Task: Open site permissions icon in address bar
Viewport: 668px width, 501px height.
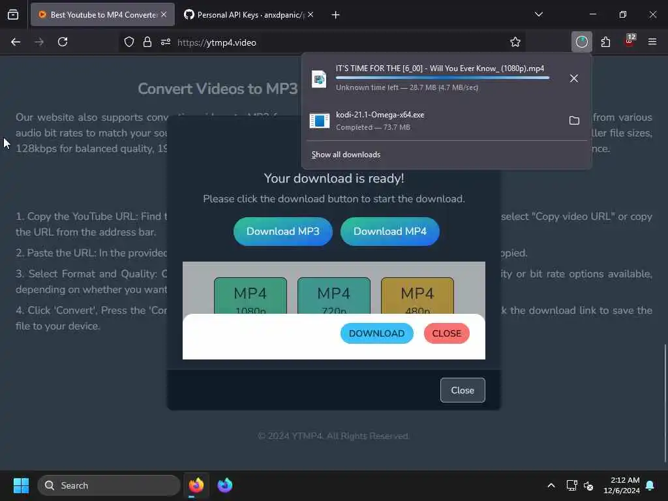Action: 166,42
